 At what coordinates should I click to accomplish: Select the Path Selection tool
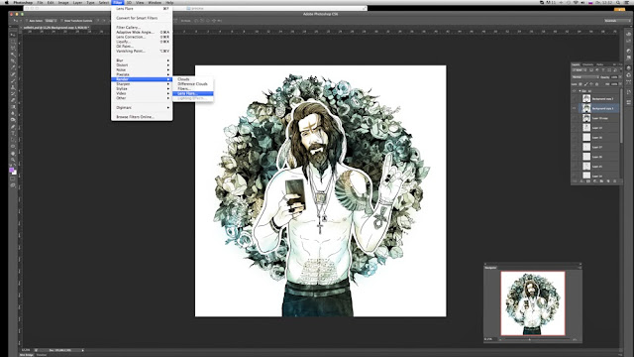pyautogui.click(x=13, y=140)
